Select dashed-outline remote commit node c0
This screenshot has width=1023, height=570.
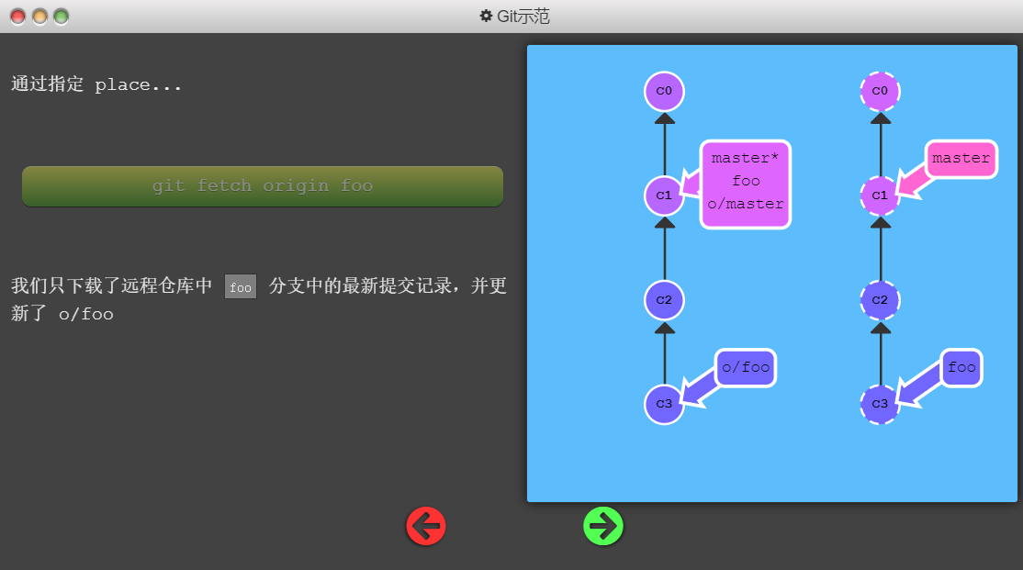tap(880, 91)
